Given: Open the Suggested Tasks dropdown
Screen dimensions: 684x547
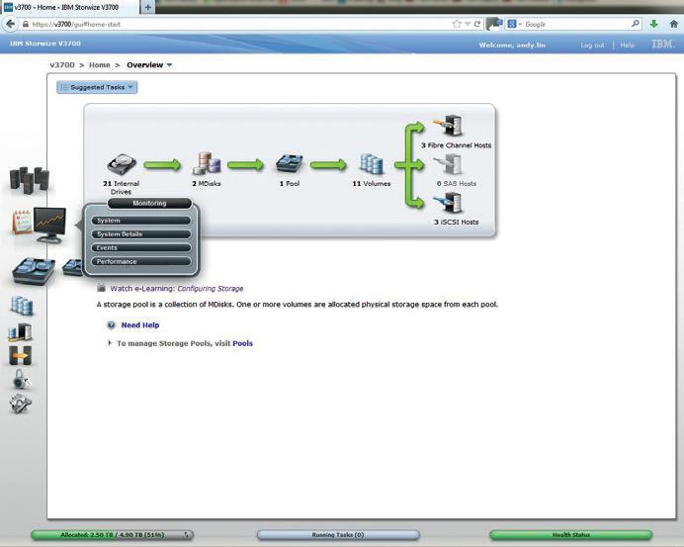Looking at the screenshot, I should (x=97, y=87).
